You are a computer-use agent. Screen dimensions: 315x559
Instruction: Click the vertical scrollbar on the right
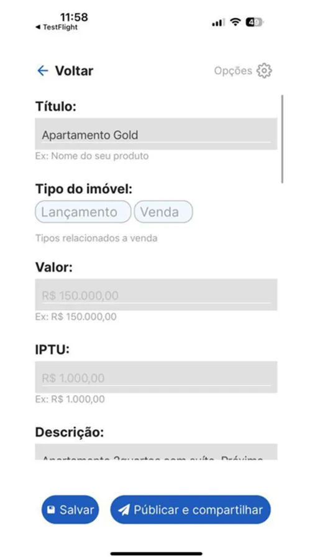pos(282,139)
